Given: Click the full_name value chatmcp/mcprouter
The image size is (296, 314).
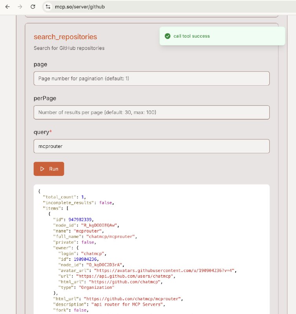Looking at the screenshot, I should coord(111,237).
